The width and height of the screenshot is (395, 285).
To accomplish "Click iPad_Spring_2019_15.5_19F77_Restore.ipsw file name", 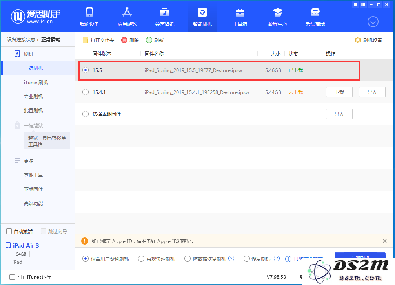I will [193, 70].
